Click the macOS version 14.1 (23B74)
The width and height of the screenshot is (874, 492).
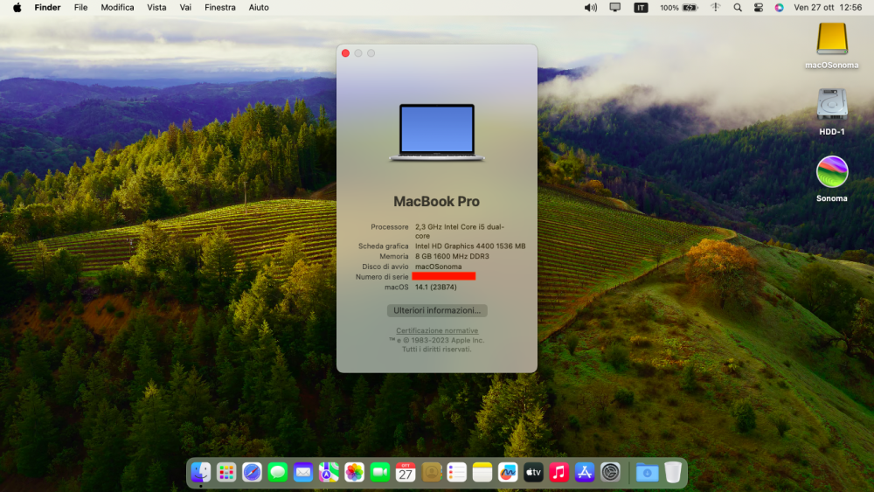click(436, 287)
